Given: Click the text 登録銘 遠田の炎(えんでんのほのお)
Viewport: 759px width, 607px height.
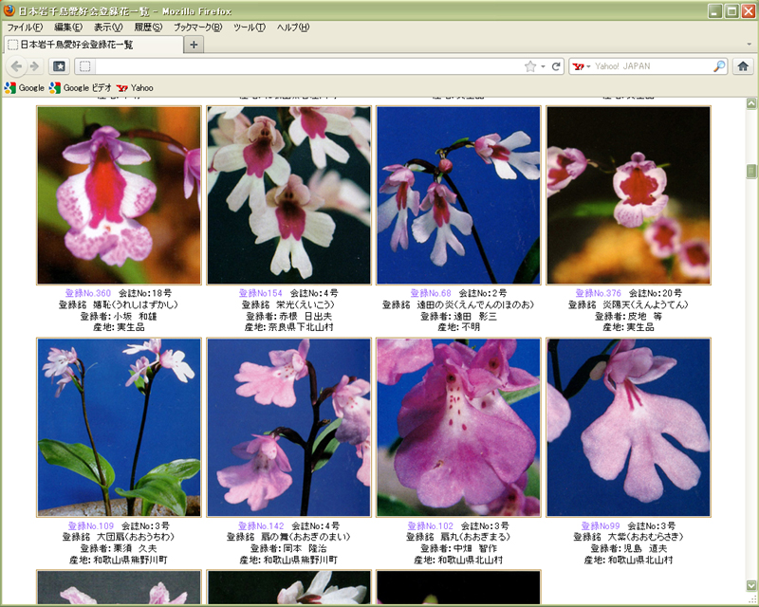Looking at the screenshot, I should coord(458,304).
